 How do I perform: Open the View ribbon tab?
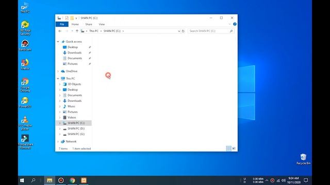102,24
